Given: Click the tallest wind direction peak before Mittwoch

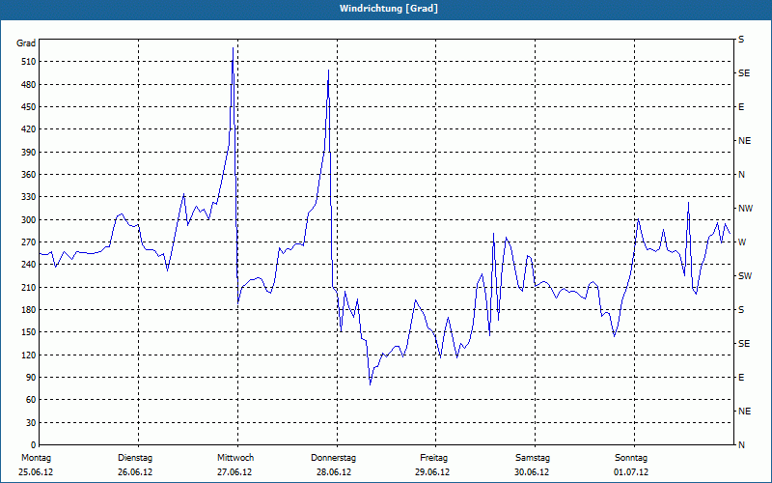Looking at the screenshot, I should tap(233, 47).
